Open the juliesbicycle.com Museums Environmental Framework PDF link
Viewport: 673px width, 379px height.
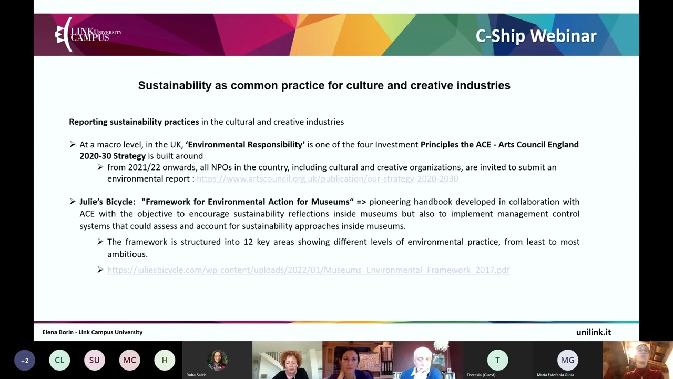(308, 270)
